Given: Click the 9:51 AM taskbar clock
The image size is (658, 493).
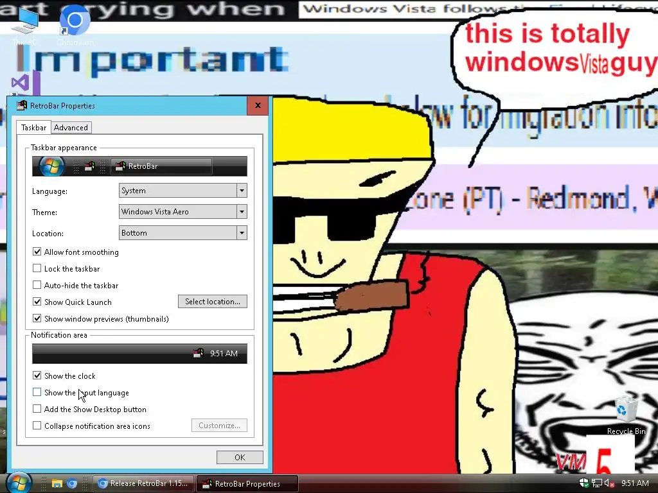Looking at the screenshot, I should click(635, 483).
